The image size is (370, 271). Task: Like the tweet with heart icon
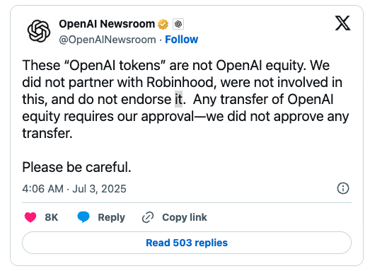(30, 217)
